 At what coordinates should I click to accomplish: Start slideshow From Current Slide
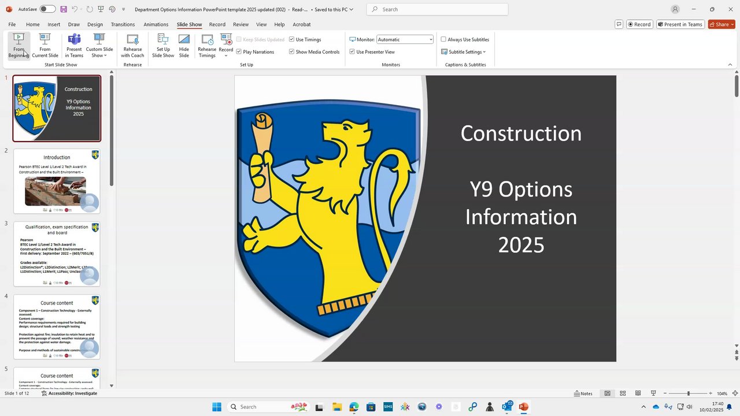pyautogui.click(x=45, y=46)
